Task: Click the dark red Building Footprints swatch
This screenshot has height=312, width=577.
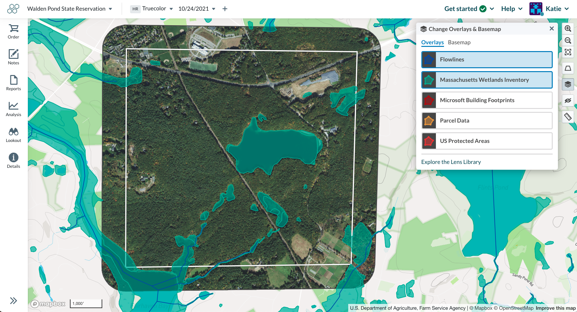Action: pyautogui.click(x=429, y=100)
